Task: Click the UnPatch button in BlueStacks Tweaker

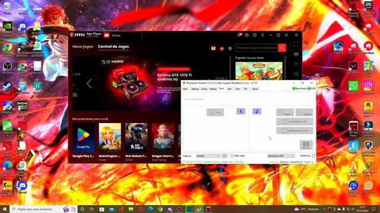Action: 304,112
